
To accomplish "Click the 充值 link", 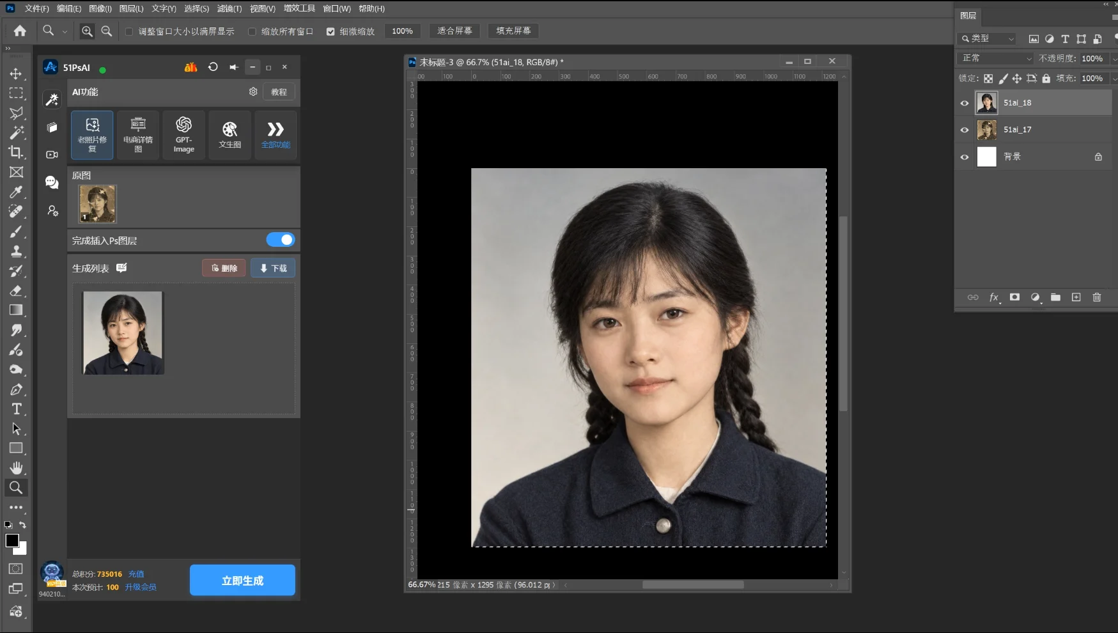I will [x=136, y=574].
